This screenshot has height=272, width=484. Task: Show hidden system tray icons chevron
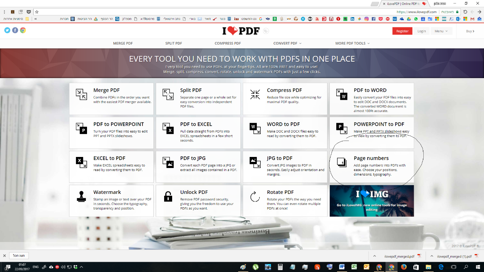[x=81, y=267]
